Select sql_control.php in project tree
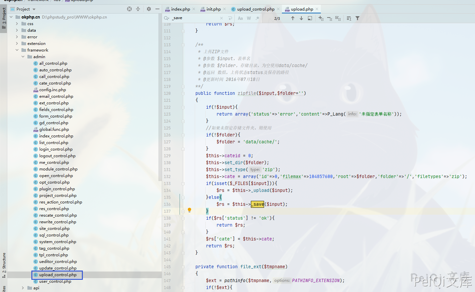The height and width of the screenshot is (292, 475). pos(54,235)
